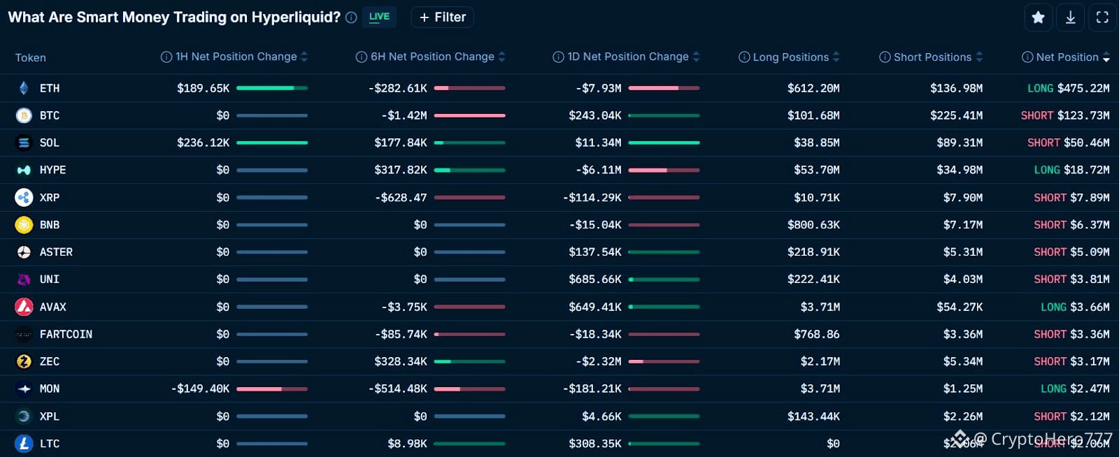Sort by 1H Net Position Change arrows
This screenshot has width=1119, height=457.
304,57
